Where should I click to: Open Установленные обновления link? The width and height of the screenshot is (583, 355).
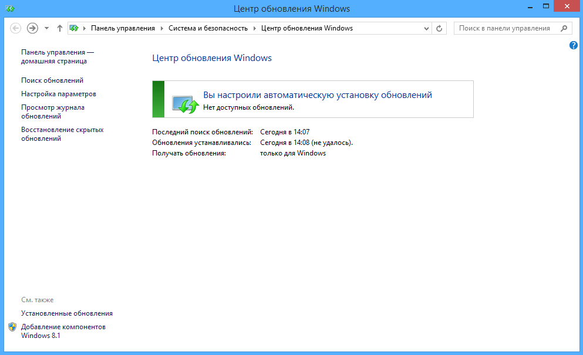click(67, 313)
